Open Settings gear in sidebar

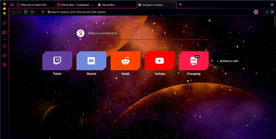4,65
